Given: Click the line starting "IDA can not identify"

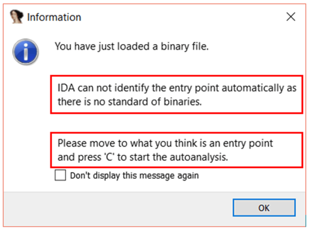Looking at the screenshot, I should pyautogui.click(x=177, y=88).
